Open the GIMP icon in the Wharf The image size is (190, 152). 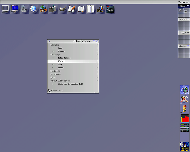click(x=62, y=9)
